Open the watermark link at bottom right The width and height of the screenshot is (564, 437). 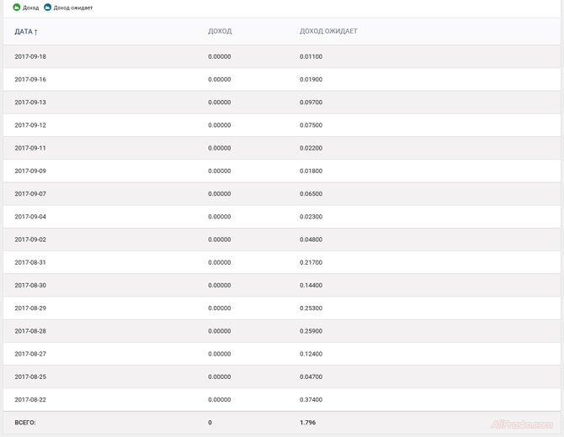tap(521, 424)
